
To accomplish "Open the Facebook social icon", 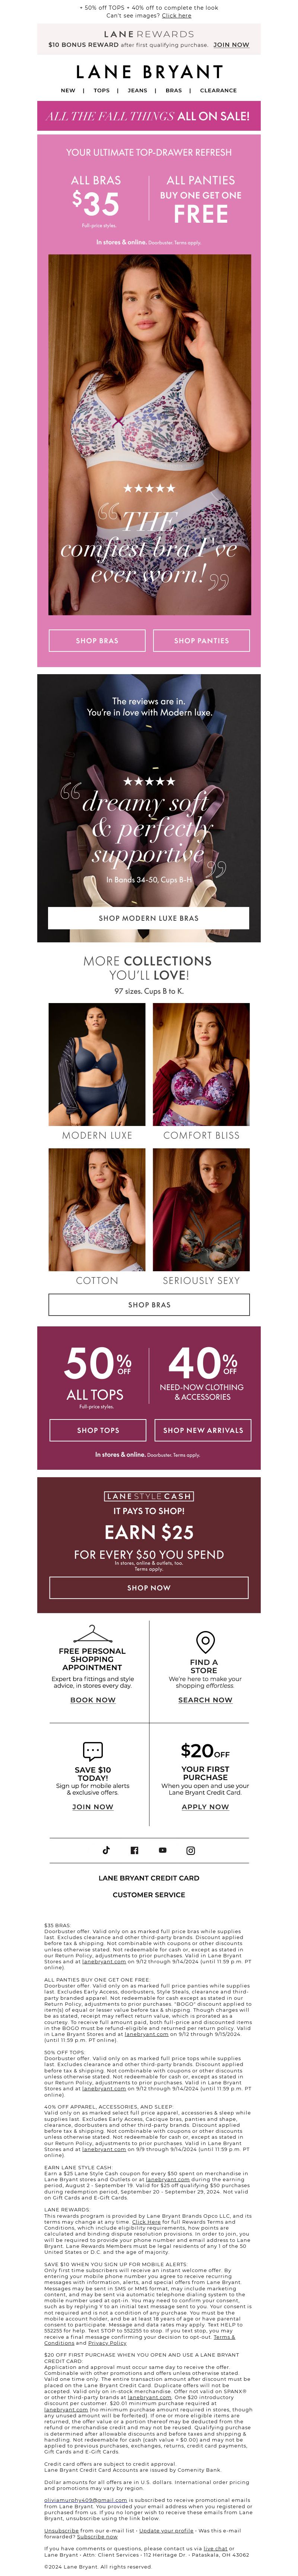I will coord(134,1850).
